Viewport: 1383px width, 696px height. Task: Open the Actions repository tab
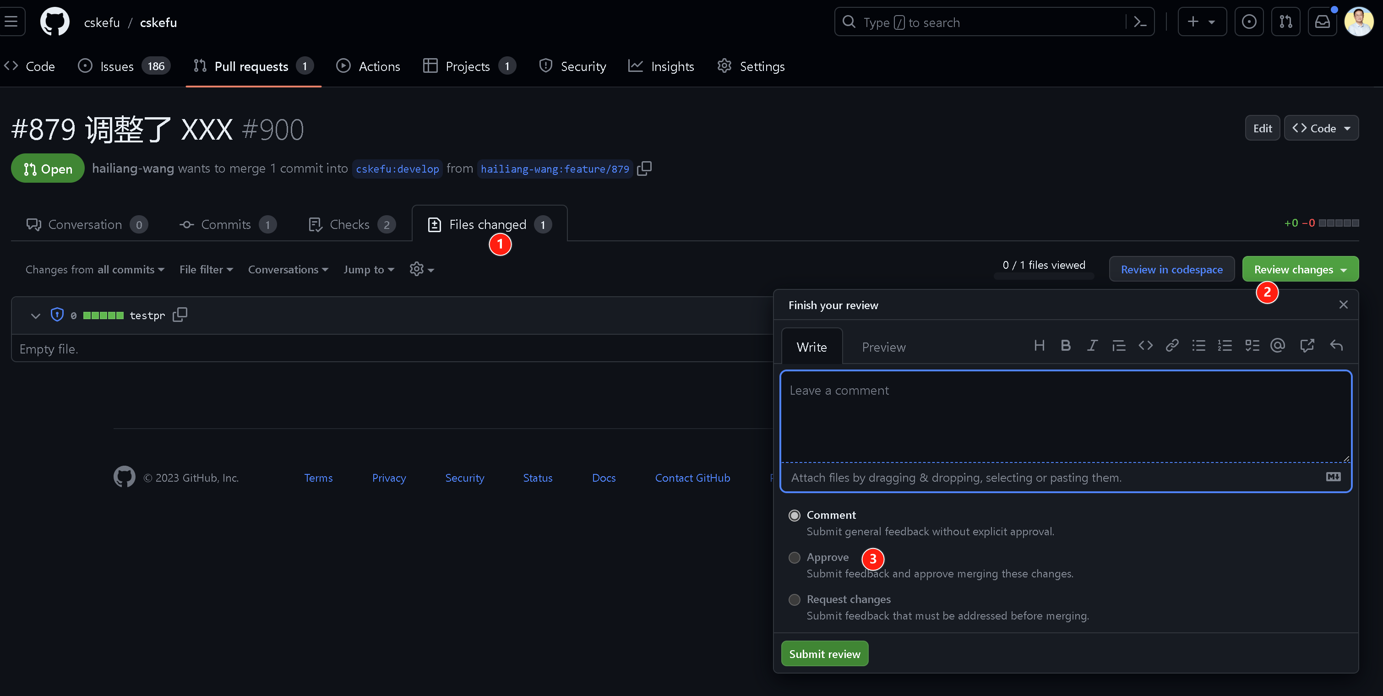coord(368,66)
